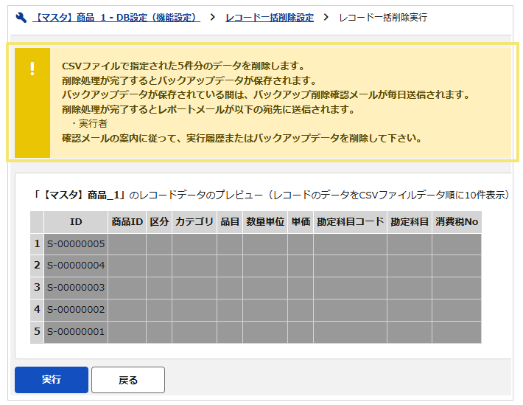
Task: Click the ・実行者 recipient line
Action: click(88, 124)
